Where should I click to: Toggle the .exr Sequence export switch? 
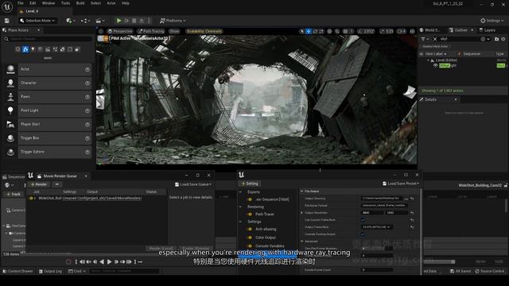point(250,199)
